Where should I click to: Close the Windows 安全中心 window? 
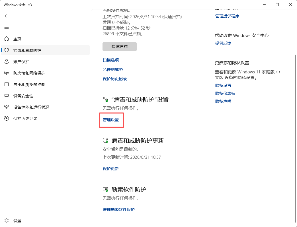coord(290,5)
